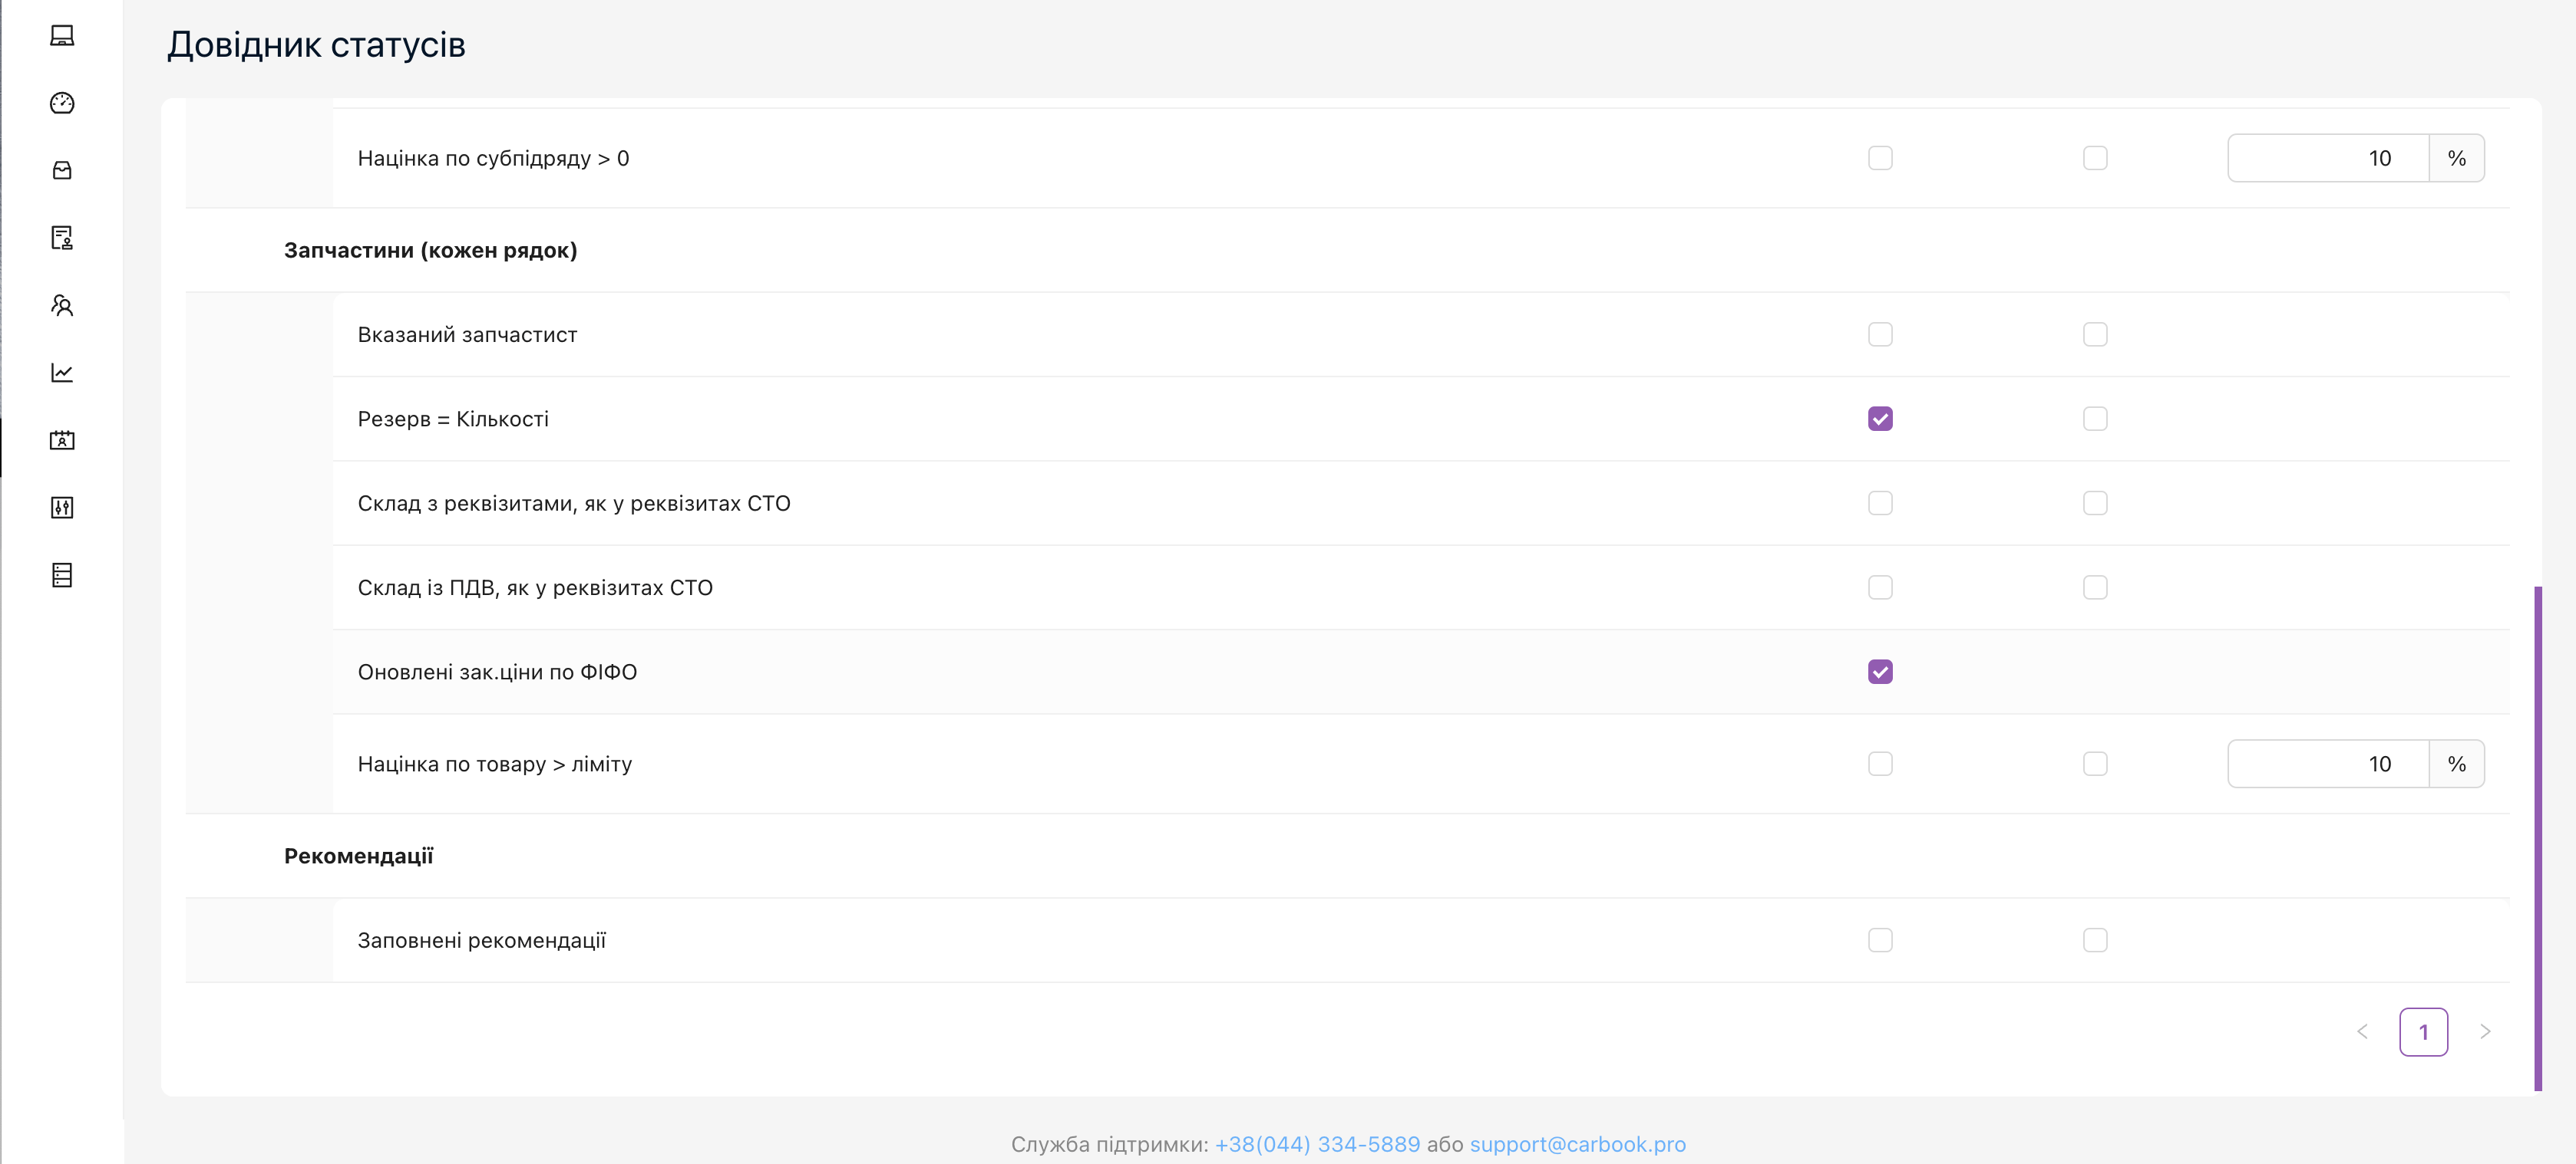Go to previous pagination page arrow

[x=2362, y=1032]
